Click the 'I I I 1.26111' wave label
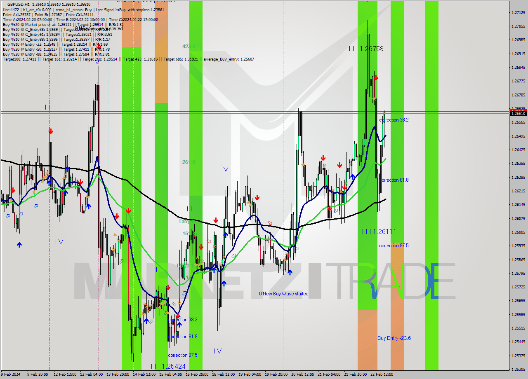This screenshot has height=379, width=528. [379, 232]
